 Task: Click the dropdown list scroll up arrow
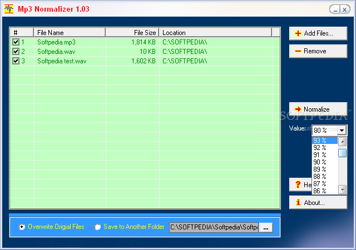coord(343,142)
